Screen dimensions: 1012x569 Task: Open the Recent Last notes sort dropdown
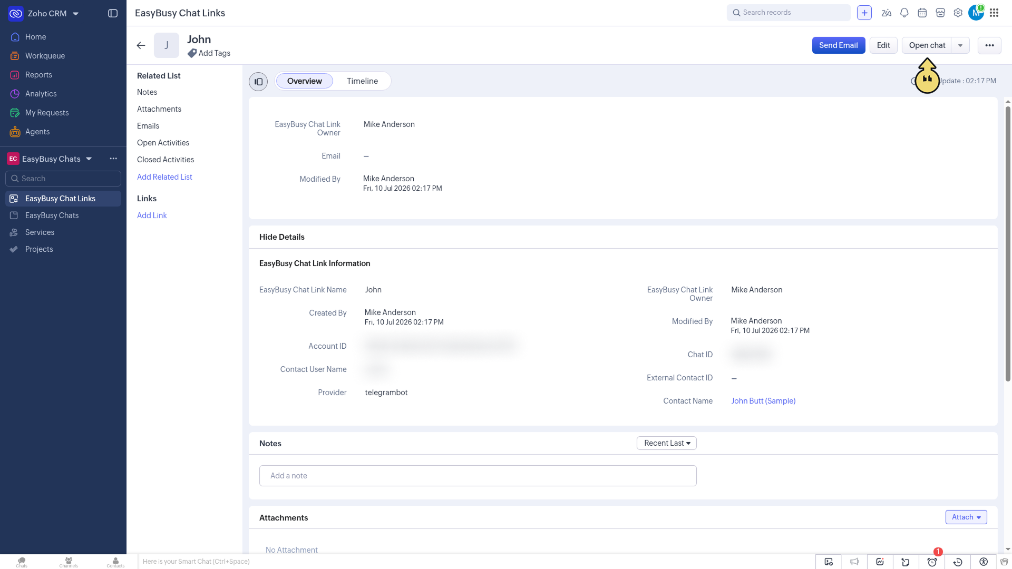[667, 443]
